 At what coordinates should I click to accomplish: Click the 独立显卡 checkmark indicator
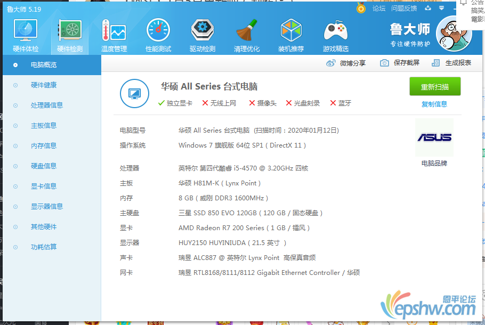[175, 103]
